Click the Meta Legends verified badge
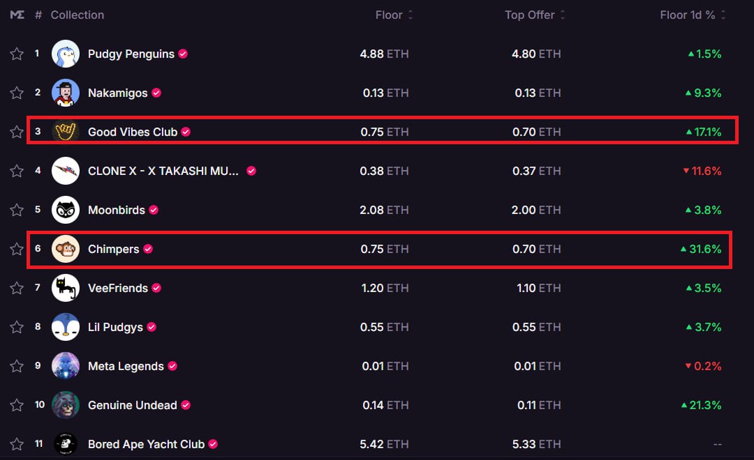Viewport: 754px width, 460px height. click(172, 366)
